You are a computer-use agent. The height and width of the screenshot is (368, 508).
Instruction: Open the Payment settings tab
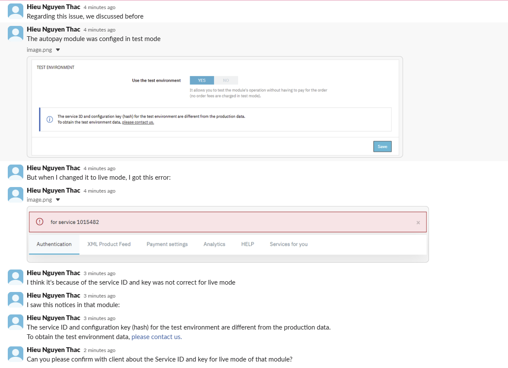(x=167, y=244)
